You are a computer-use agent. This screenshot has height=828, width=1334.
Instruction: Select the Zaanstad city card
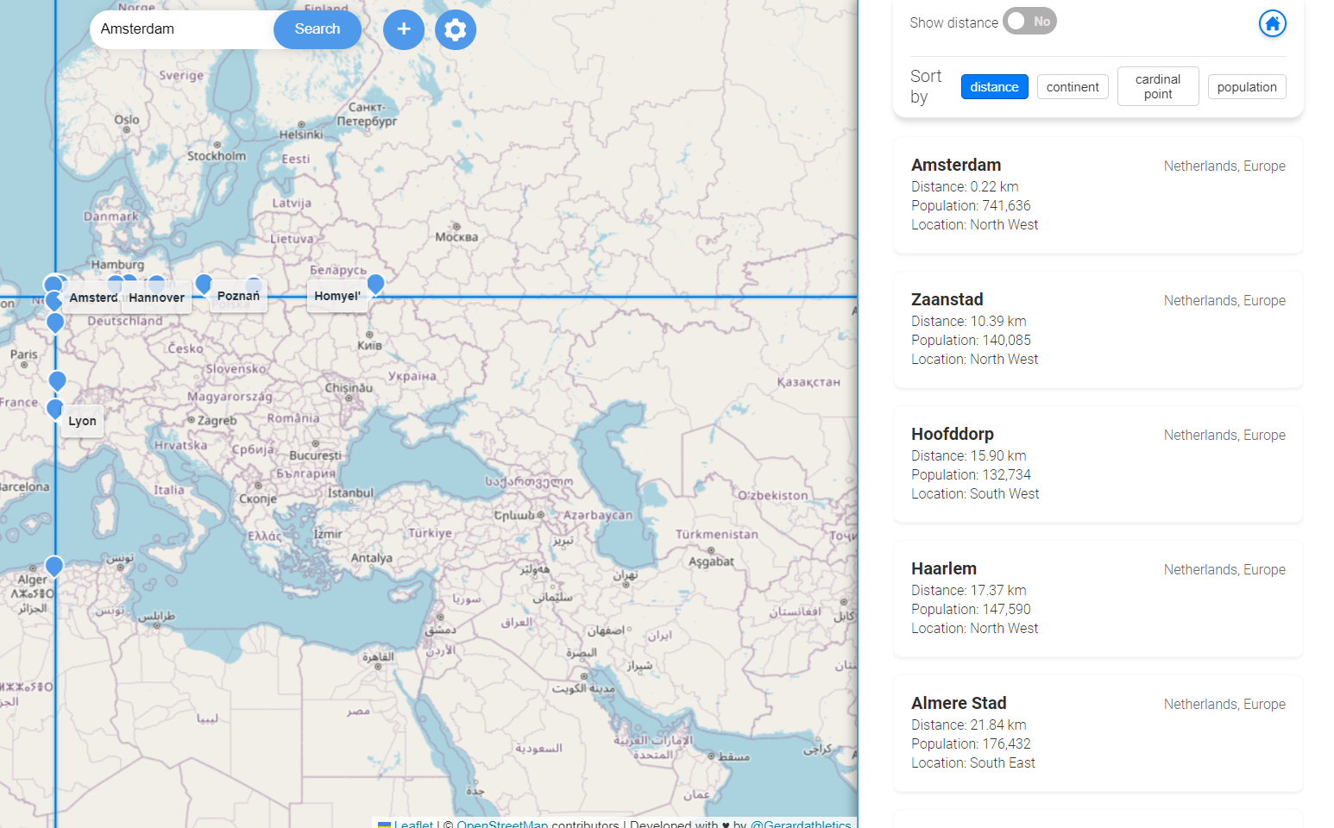pyautogui.click(x=1098, y=329)
